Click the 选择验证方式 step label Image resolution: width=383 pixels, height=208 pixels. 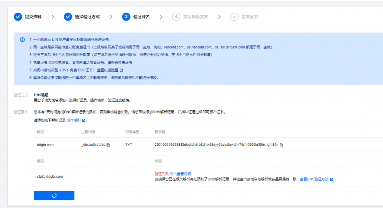[x=87, y=17]
